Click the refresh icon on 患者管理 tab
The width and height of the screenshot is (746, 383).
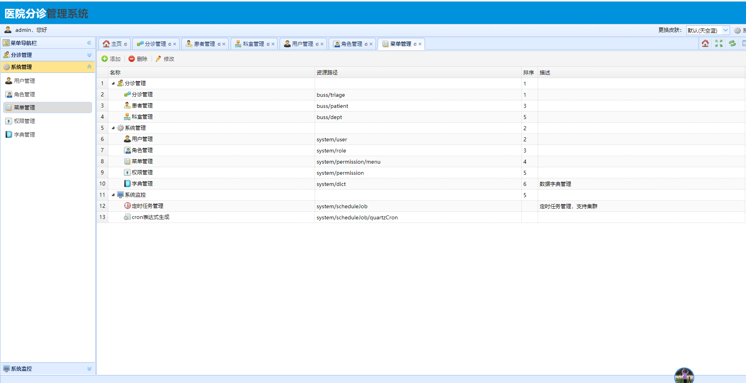219,44
